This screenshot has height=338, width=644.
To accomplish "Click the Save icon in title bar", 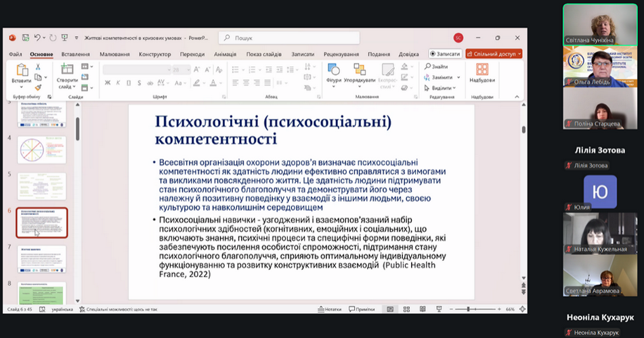I will 25,38.
